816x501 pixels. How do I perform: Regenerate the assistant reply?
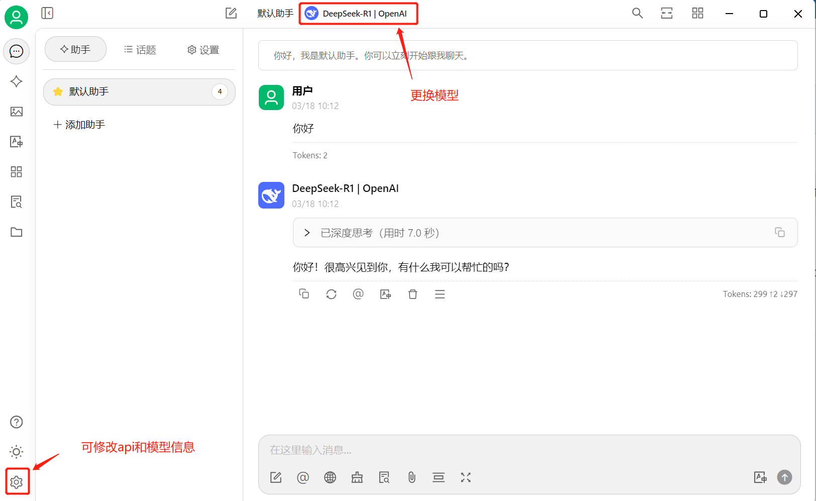point(331,294)
